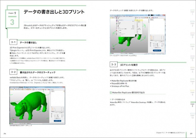The image size is (196, 138).
Task: Click the axis gizmo in the right netfabb viewport
Action: [113, 49]
